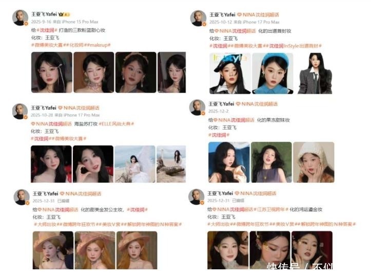
Task: View the blue beret portrait thumbnail
Action: click(x=272, y=73)
